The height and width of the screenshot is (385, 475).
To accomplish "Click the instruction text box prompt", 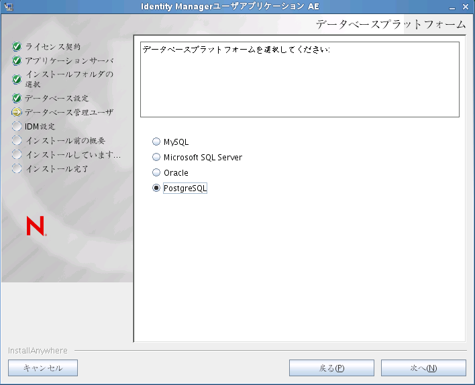I will click(236, 50).
